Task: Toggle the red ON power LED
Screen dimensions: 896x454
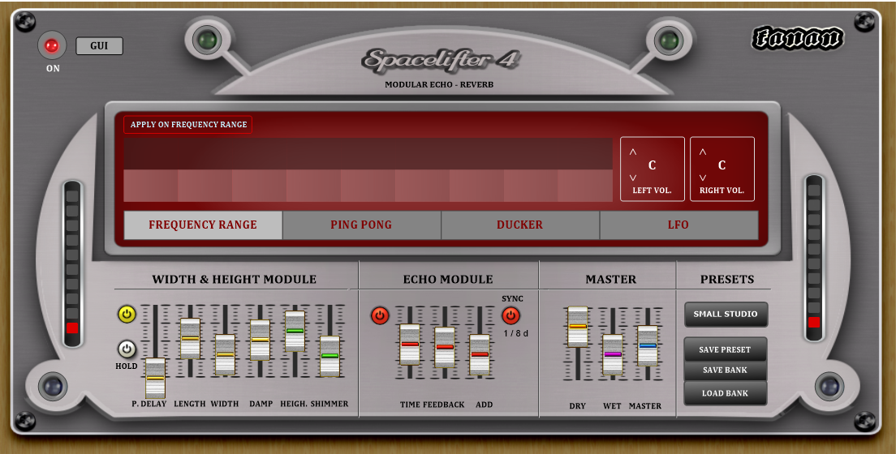Action: coord(51,46)
